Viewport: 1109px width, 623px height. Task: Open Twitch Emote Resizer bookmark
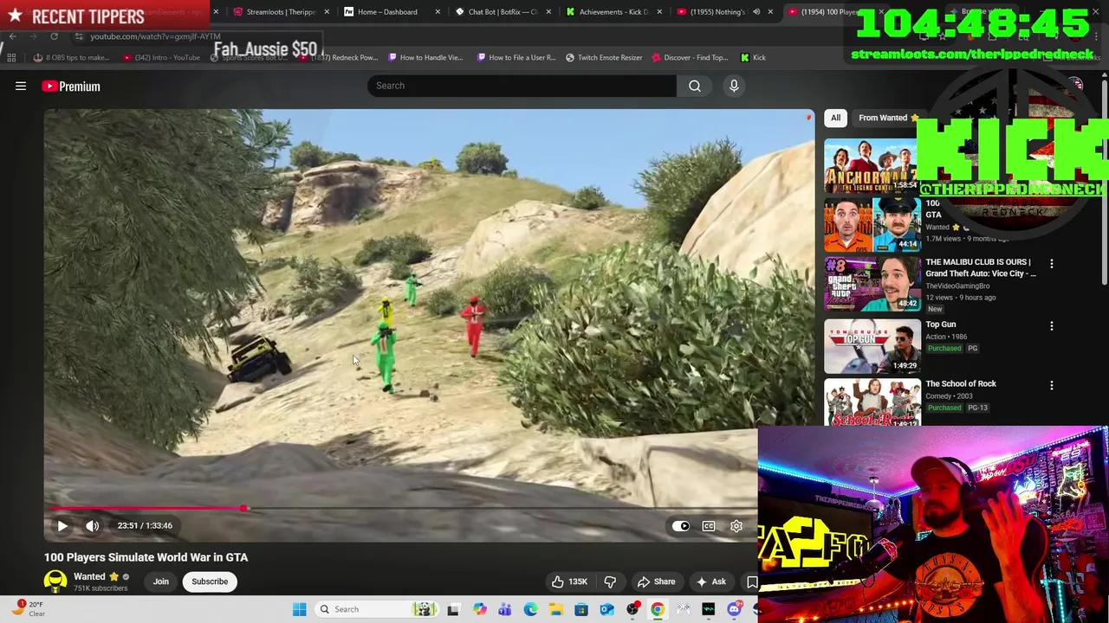pyautogui.click(x=604, y=58)
